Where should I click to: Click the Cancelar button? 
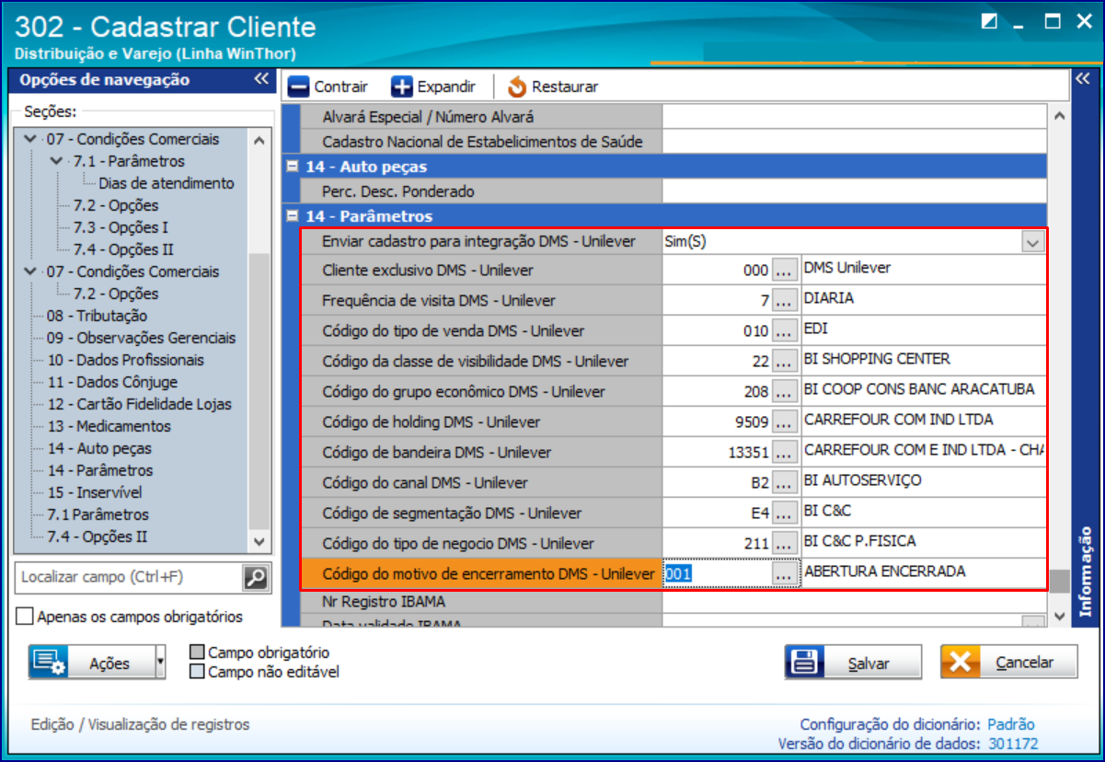[1008, 662]
